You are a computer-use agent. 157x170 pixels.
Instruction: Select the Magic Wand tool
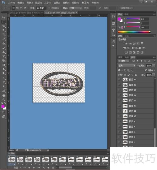[4, 30]
